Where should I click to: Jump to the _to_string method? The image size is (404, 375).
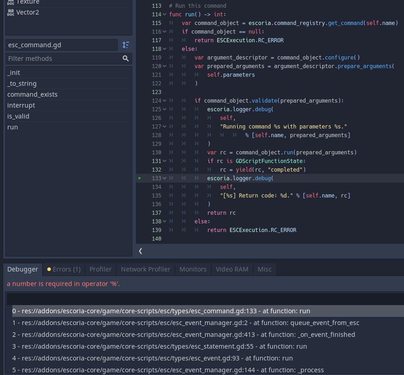tap(68, 84)
